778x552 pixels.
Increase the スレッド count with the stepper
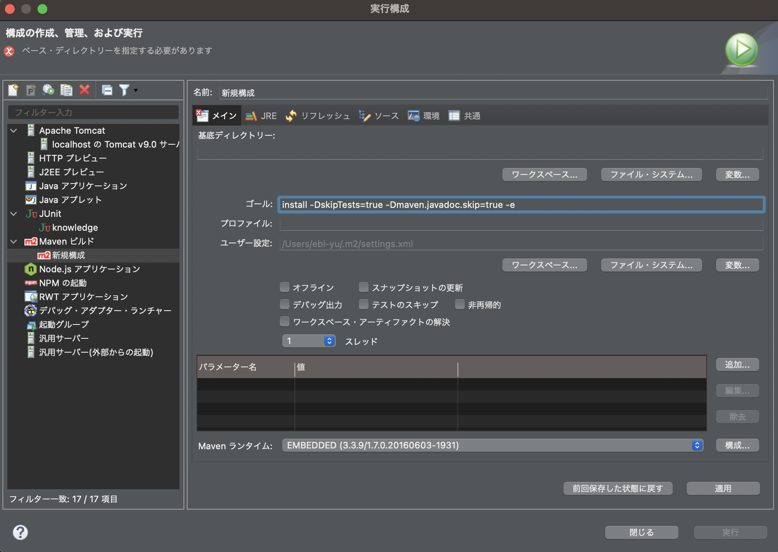329,339
